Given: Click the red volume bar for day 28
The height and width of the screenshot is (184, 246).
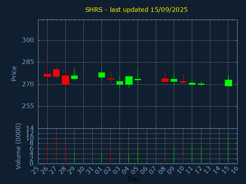Looking at the screenshot, I should 66,154.
